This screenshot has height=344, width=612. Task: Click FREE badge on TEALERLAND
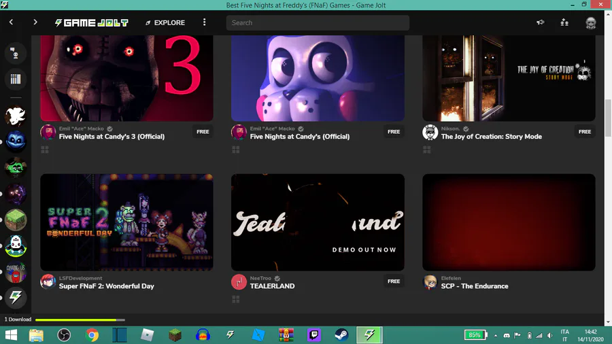click(x=394, y=281)
